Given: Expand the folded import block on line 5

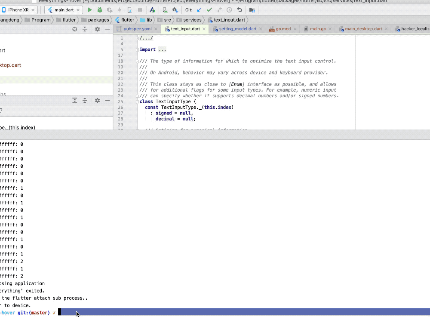Looking at the screenshot, I should point(138,49).
